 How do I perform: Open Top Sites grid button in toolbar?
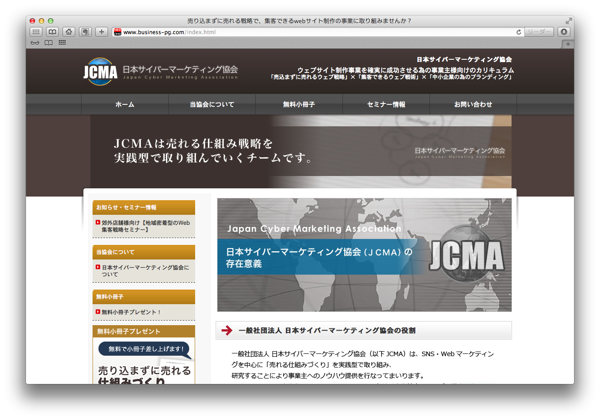click(36, 32)
